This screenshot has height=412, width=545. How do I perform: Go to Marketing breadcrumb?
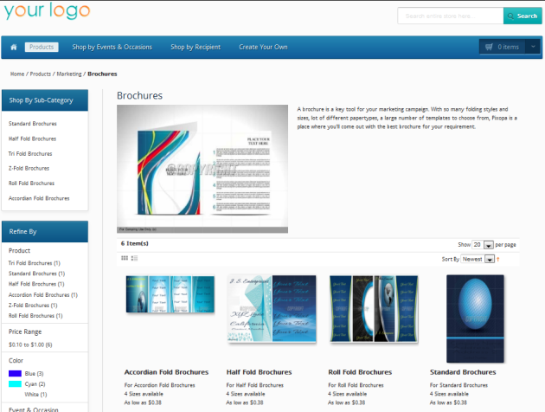tap(69, 74)
